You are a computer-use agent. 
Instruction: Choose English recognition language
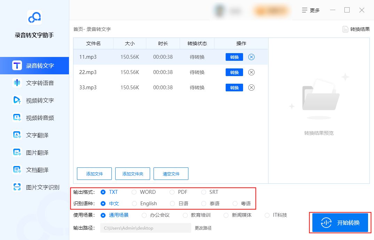pos(144,204)
